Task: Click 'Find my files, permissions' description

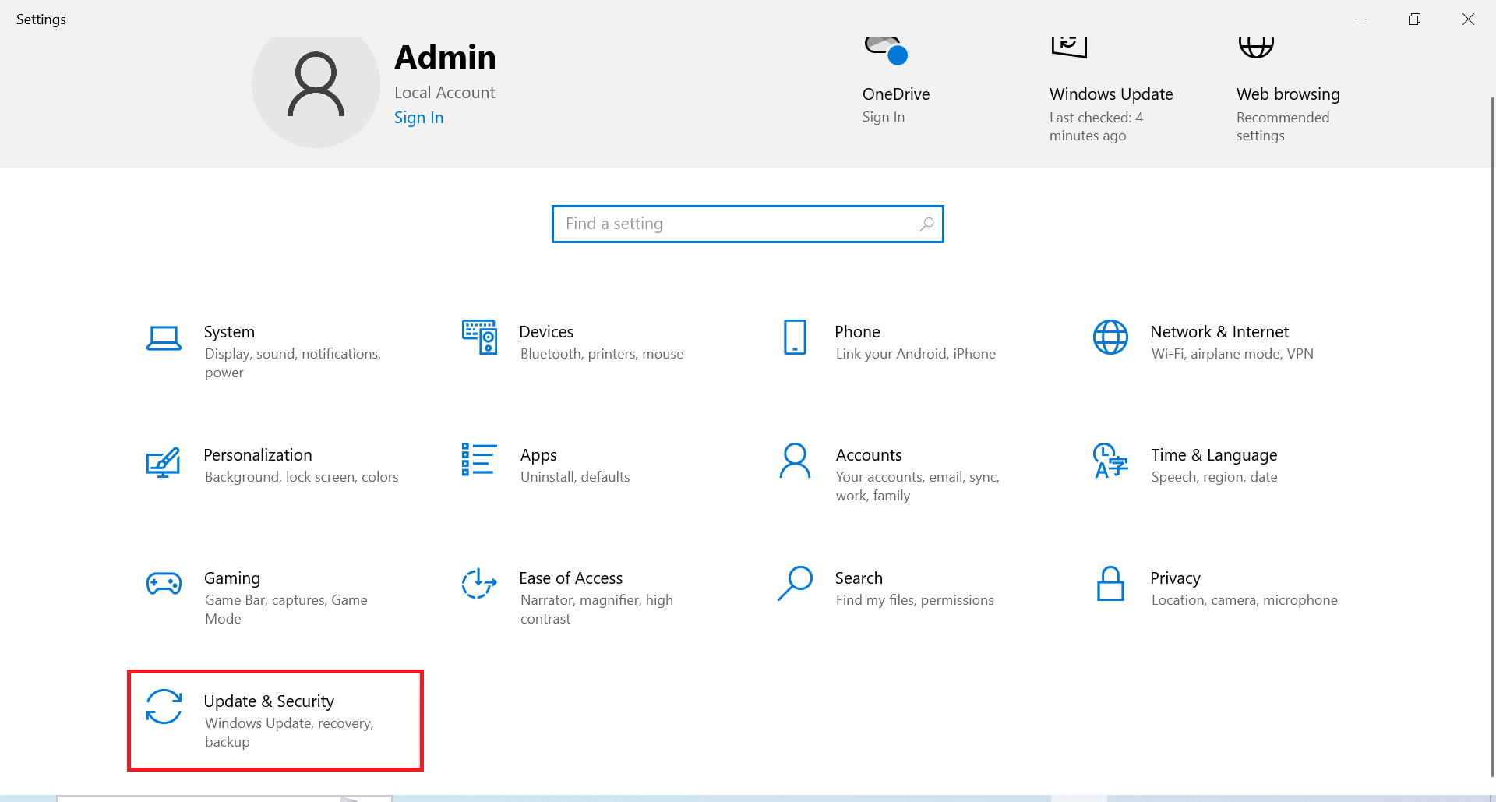Action: (915, 600)
